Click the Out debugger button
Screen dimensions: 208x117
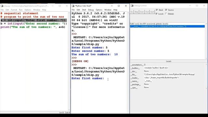coord(147,12)
